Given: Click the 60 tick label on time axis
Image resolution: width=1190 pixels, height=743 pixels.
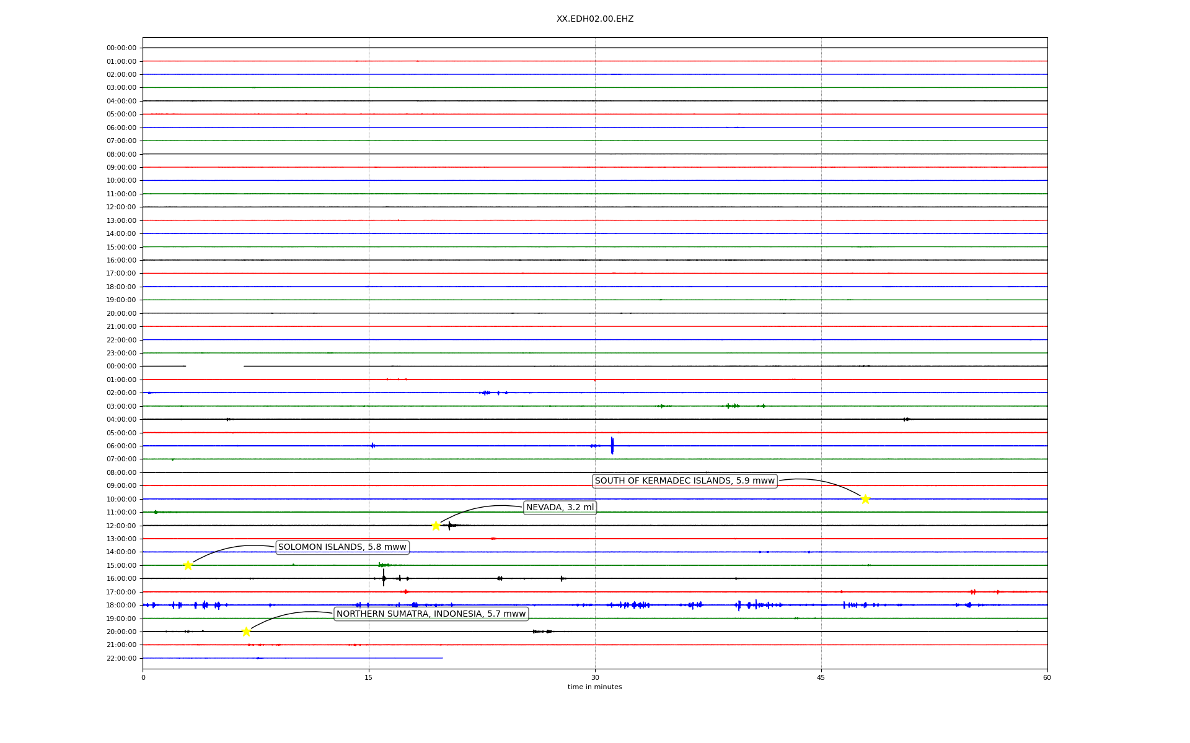Looking at the screenshot, I should 1047,677.
